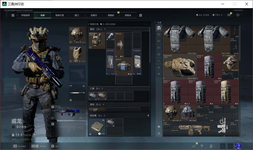Screen dimensions: 253x150
Task: Click the lock icon in warehouse sidebar
Action: [159, 67]
